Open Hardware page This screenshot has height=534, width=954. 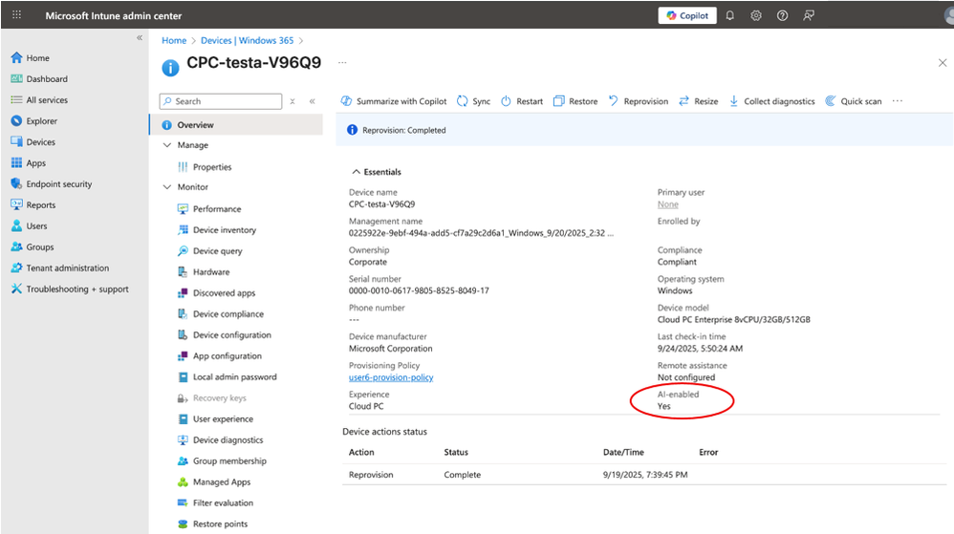[x=204, y=272]
